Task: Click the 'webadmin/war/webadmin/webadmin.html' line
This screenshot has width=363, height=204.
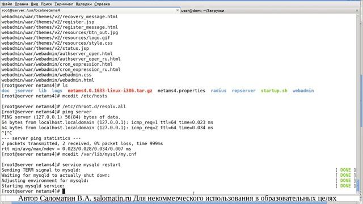Action: click(48, 80)
